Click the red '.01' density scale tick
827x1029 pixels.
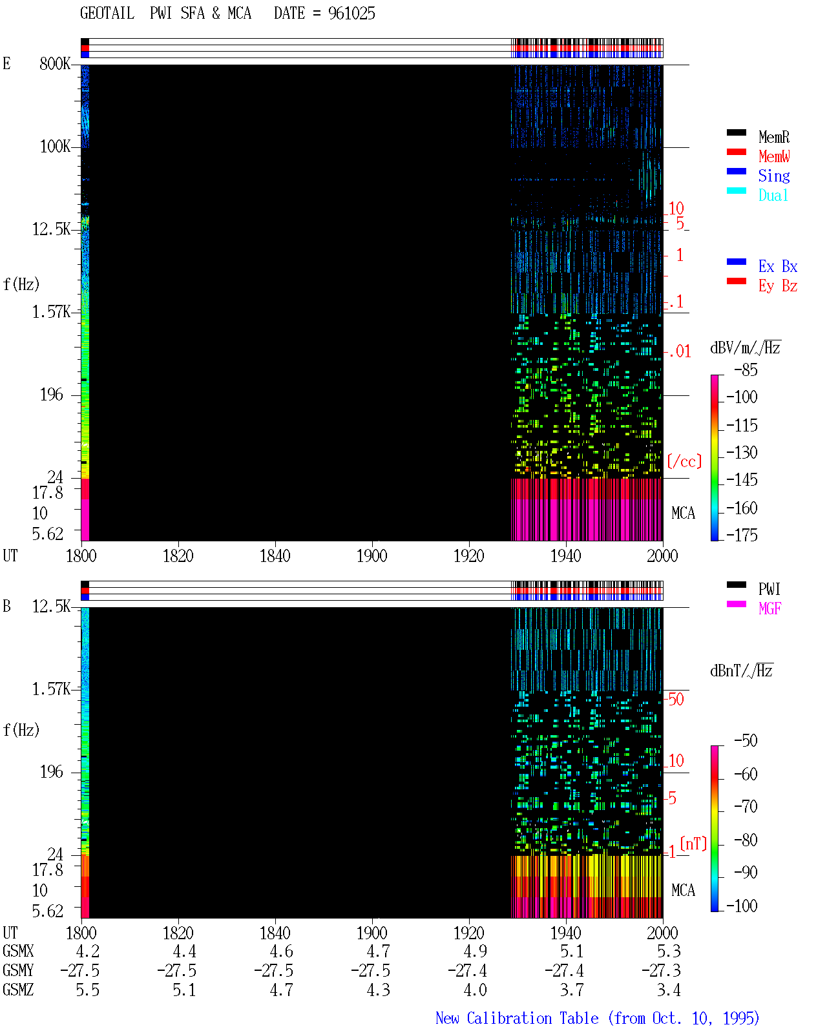tap(679, 351)
